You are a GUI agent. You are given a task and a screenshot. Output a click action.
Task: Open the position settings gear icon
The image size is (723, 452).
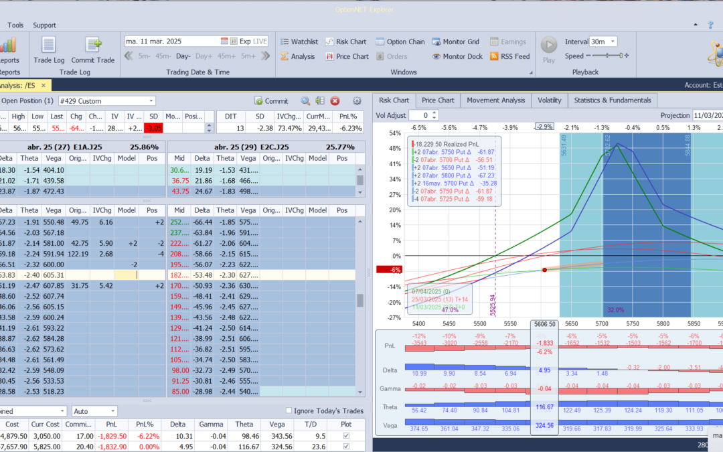pyautogui.click(x=357, y=101)
